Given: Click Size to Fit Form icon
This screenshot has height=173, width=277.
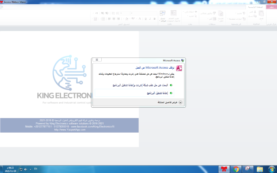Looking at the screenshot, I should [174, 13].
